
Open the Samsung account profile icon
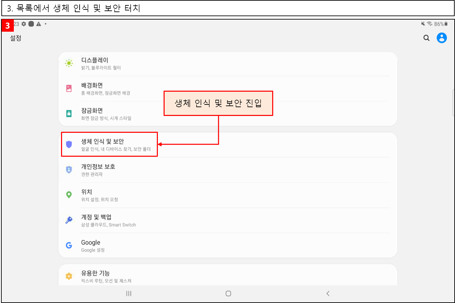(442, 38)
